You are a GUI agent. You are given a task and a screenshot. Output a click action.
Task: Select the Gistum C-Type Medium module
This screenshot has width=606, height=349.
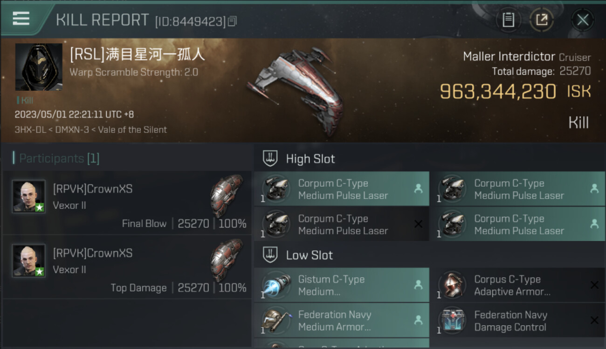342,285
